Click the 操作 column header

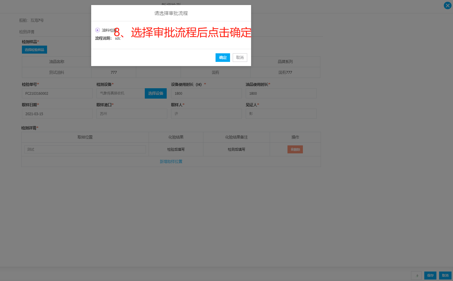(295, 137)
